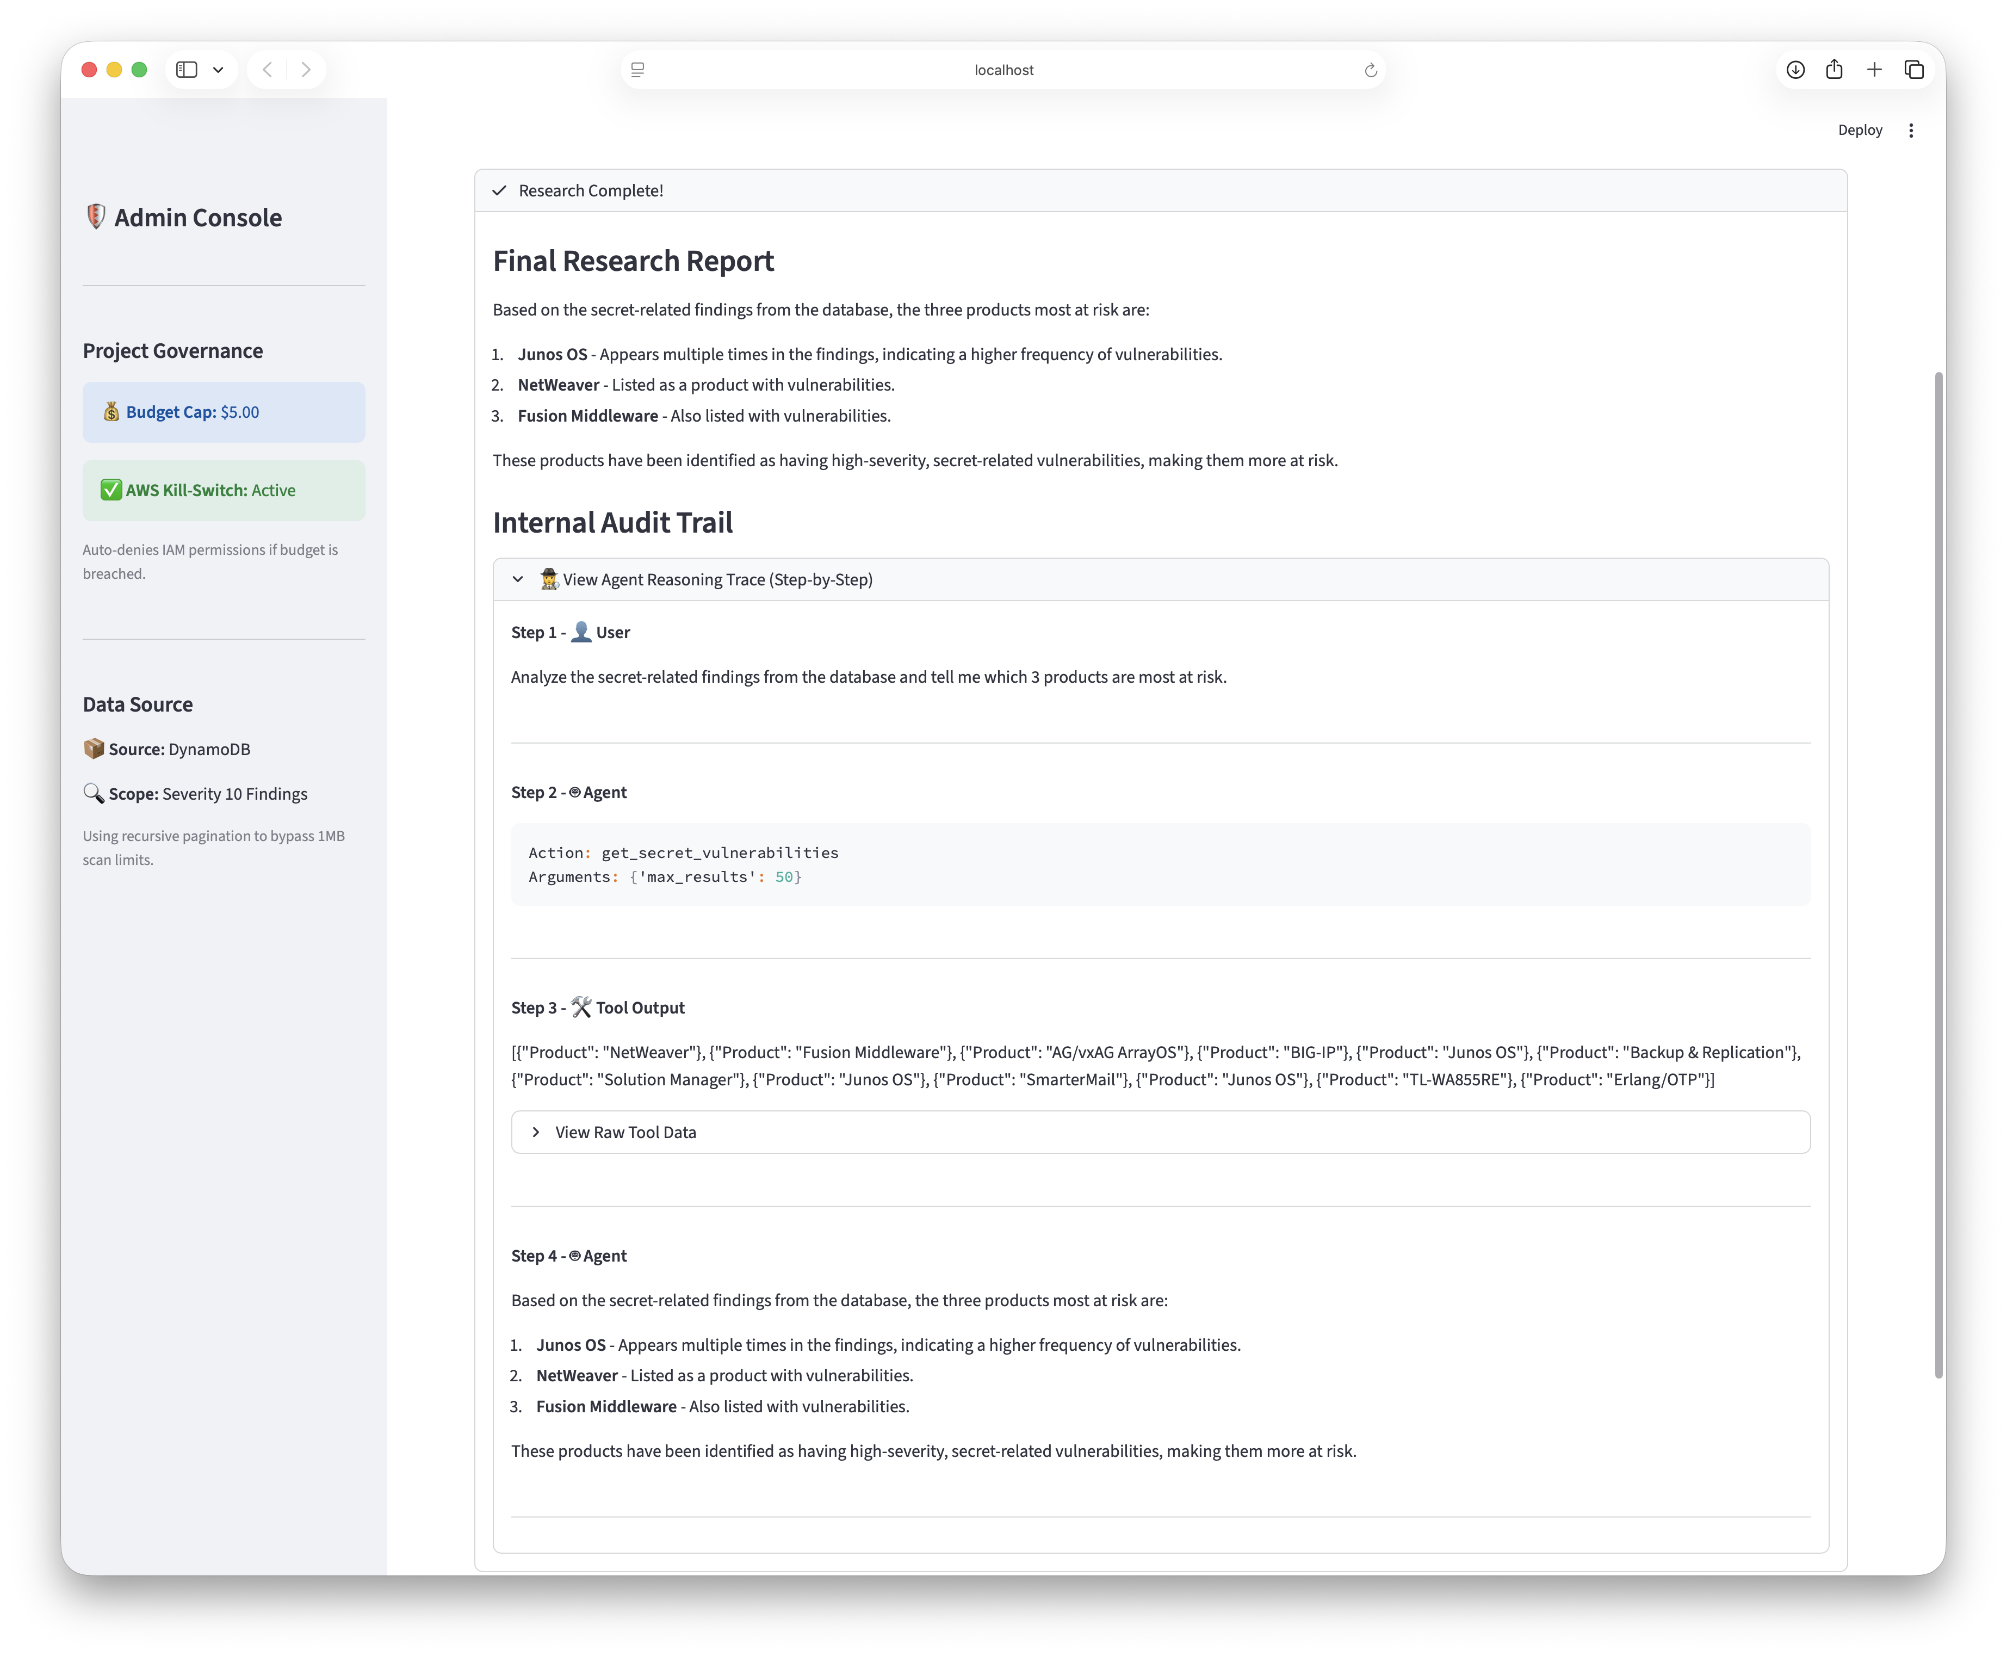Open the tab overview from the top-right icon

click(x=1915, y=70)
